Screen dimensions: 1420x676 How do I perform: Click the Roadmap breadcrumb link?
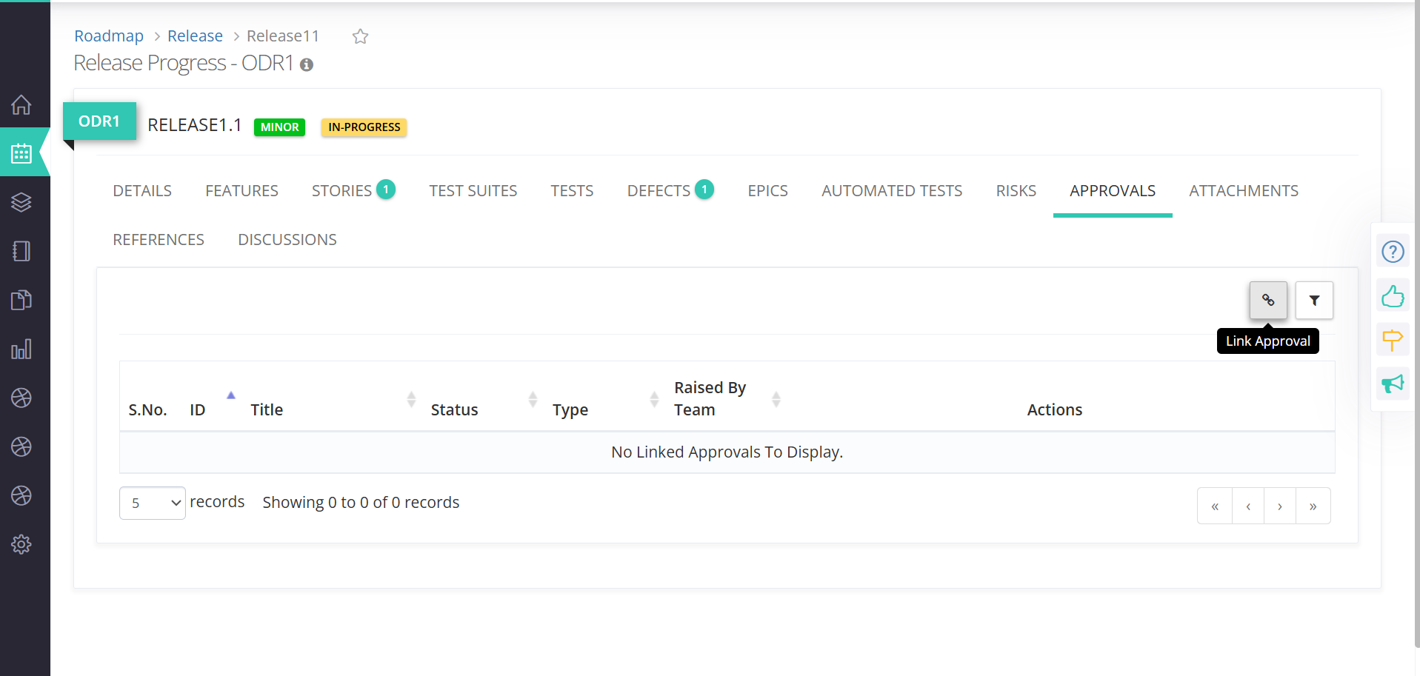[x=109, y=36]
